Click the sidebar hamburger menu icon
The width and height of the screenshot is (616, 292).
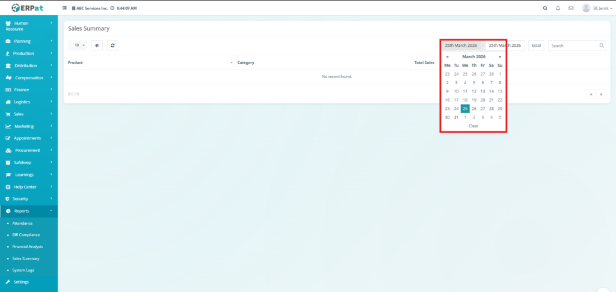[65, 8]
